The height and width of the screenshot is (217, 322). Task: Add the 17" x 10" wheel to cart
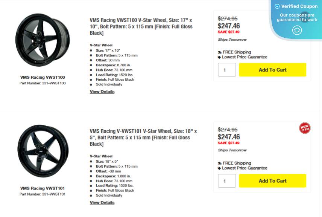272,70
